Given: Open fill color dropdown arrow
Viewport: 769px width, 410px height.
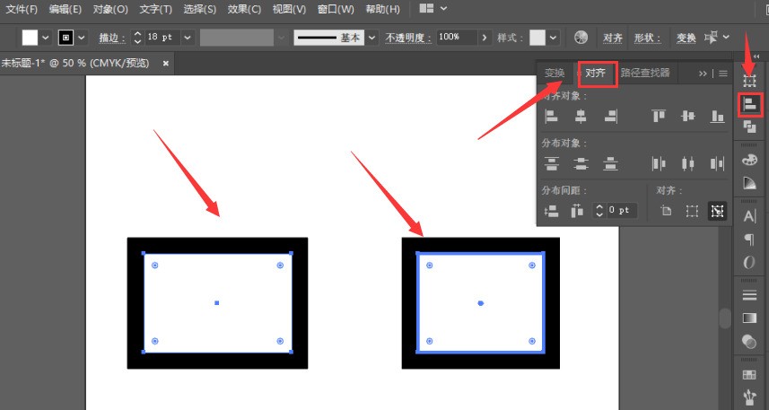Looking at the screenshot, I should coord(46,38).
